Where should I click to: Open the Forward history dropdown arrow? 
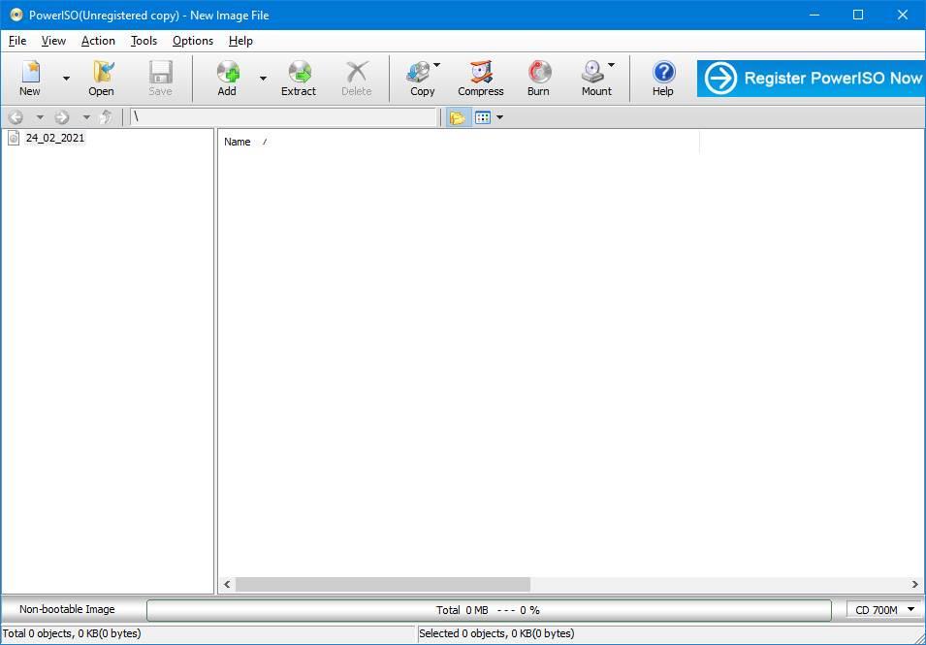(x=86, y=117)
